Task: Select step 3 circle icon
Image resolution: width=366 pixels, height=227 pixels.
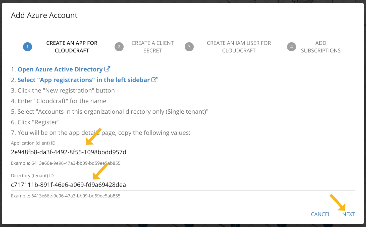Action: pos(189,47)
